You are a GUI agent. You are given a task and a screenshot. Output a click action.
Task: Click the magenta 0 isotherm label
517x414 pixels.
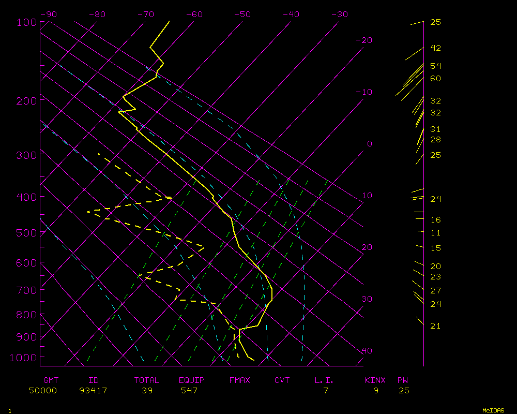coord(369,144)
